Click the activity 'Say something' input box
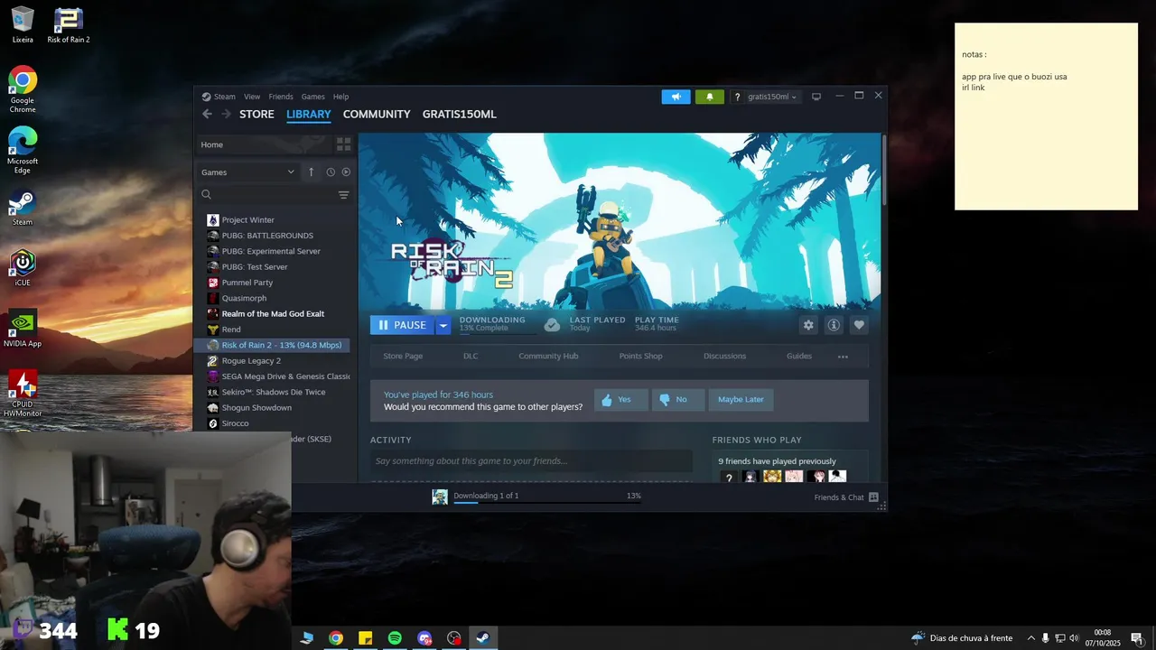The width and height of the screenshot is (1156, 650). point(531,461)
